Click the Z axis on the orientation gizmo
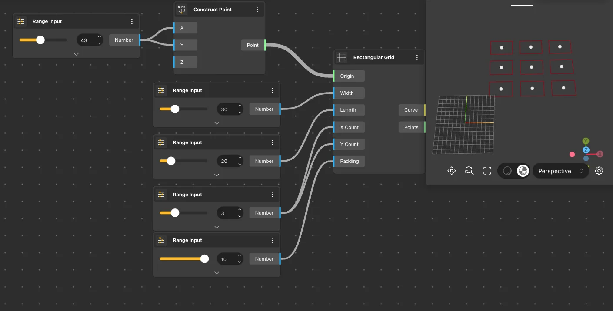 (x=586, y=150)
